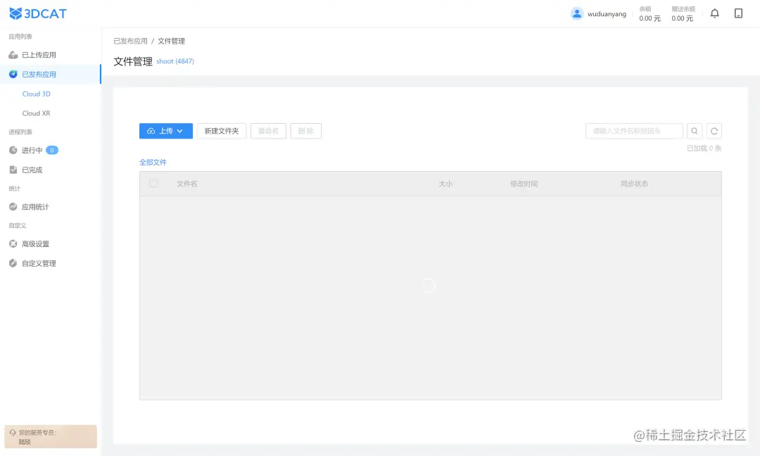Image resolution: width=760 pixels, height=456 pixels.
Task: Click the 修改时间 column header
Action: 524,184
